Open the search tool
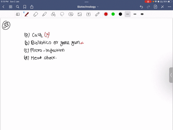This screenshot has height=130, width=173. [x=18, y=7]
